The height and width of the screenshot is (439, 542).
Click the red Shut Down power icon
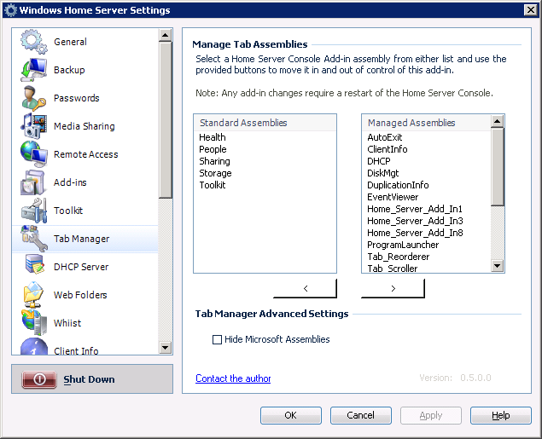(x=39, y=379)
